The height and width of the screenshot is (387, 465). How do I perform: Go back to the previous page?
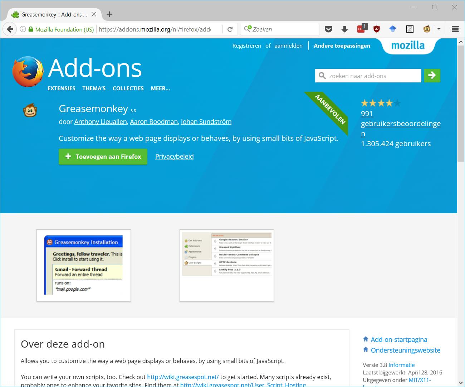pyautogui.click(x=10, y=29)
